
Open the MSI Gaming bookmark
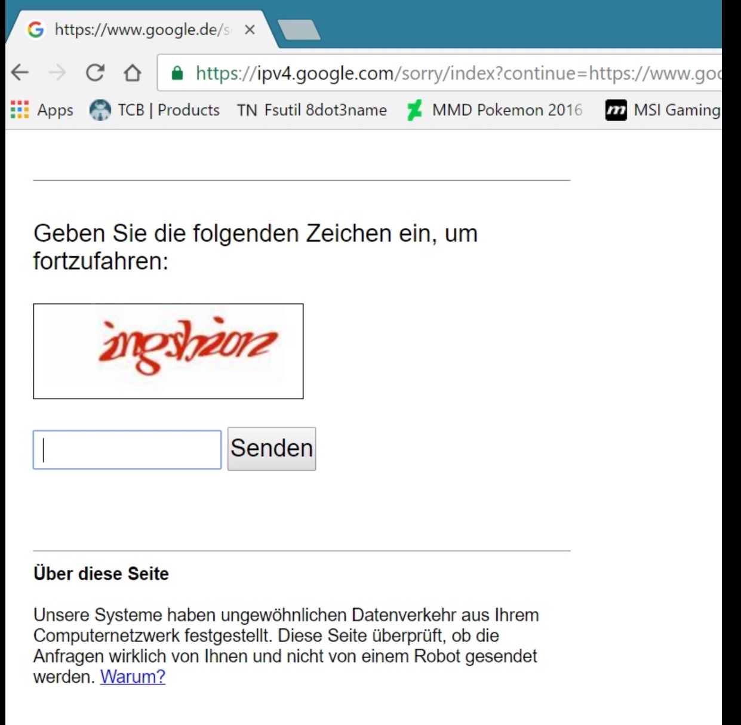coord(663,110)
